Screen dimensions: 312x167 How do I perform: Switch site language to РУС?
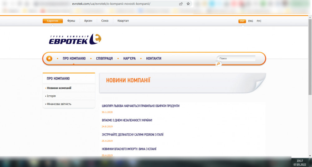pos(259,21)
